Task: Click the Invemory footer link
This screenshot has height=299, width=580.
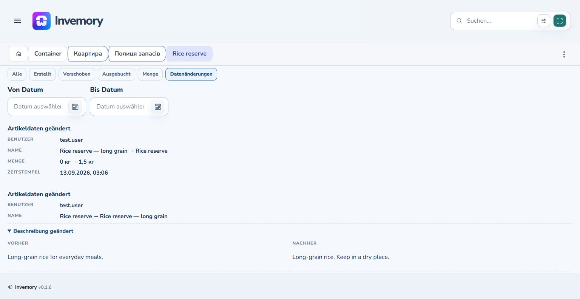Action: coord(26,287)
